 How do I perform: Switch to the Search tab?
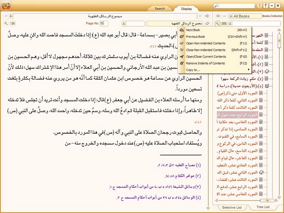(x=160, y=9)
